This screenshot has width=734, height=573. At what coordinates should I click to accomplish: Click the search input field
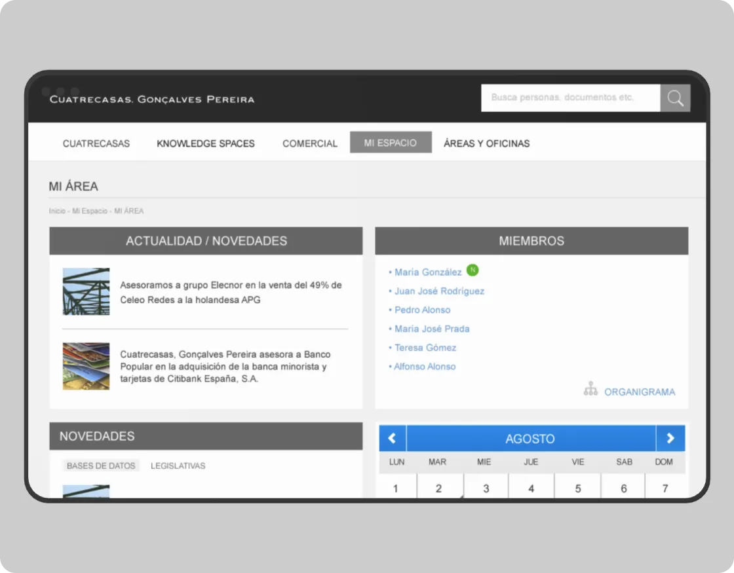pos(570,98)
